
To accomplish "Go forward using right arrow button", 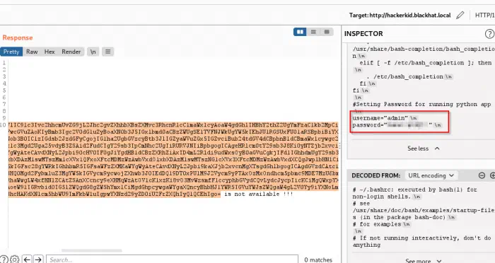I will 38,259.
